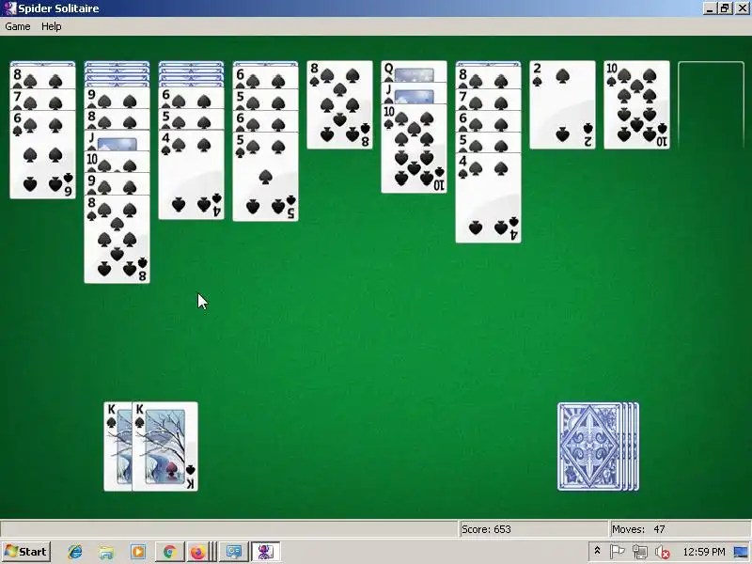Open Windows Explorer folder icon in taskbar
Viewport: 752px width, 564px height.
pos(106,552)
